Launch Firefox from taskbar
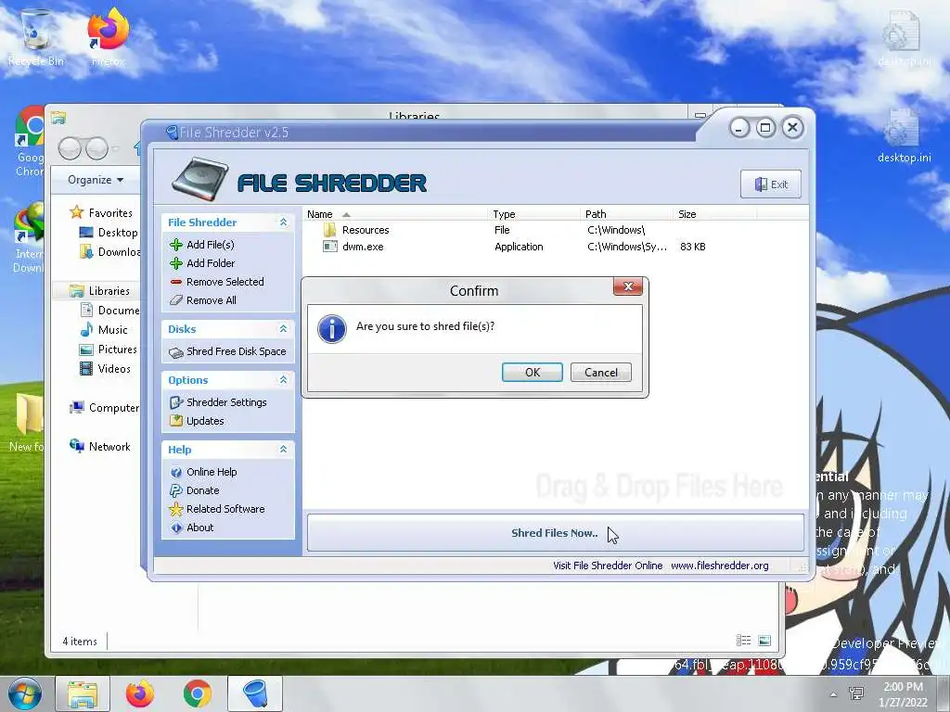 140,693
